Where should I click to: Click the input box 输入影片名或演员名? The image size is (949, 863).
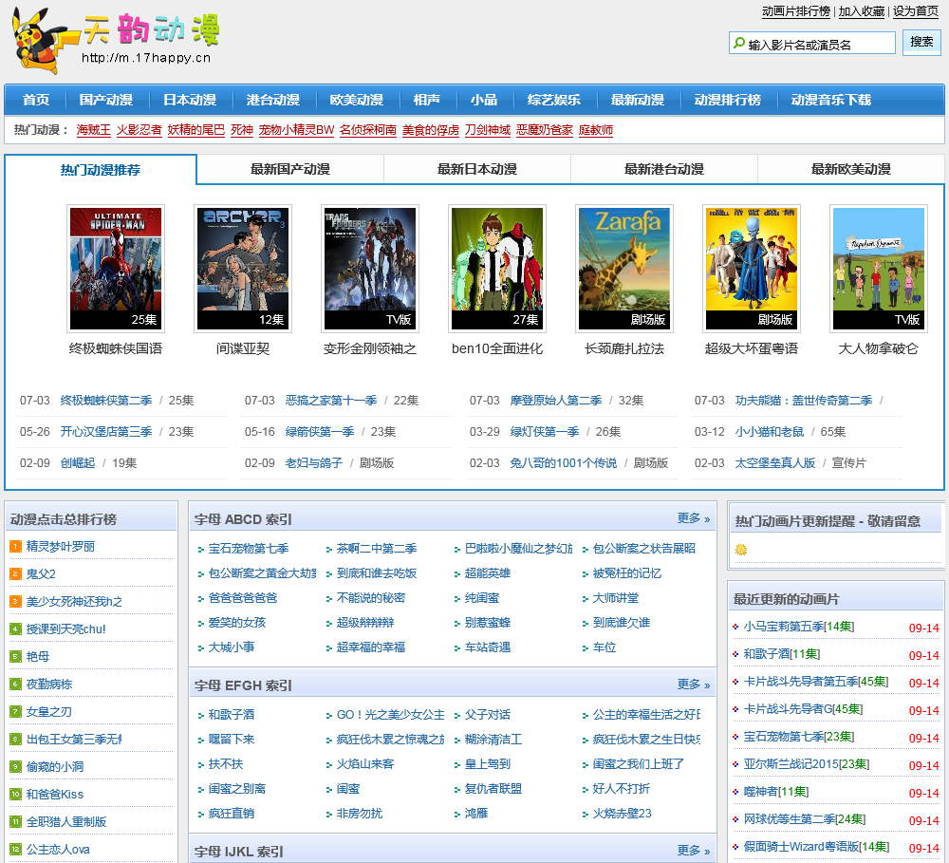click(811, 44)
